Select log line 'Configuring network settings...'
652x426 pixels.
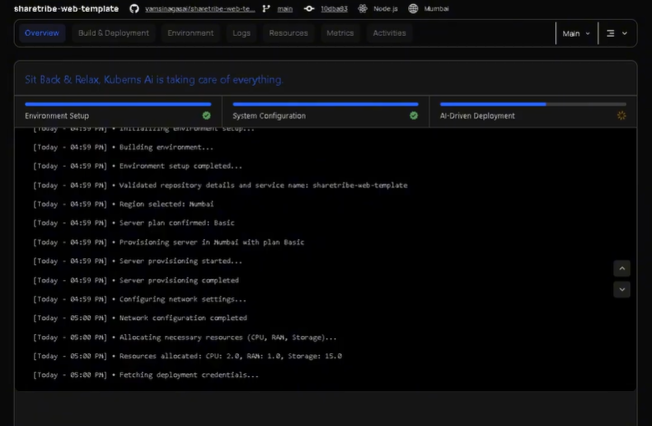140,299
